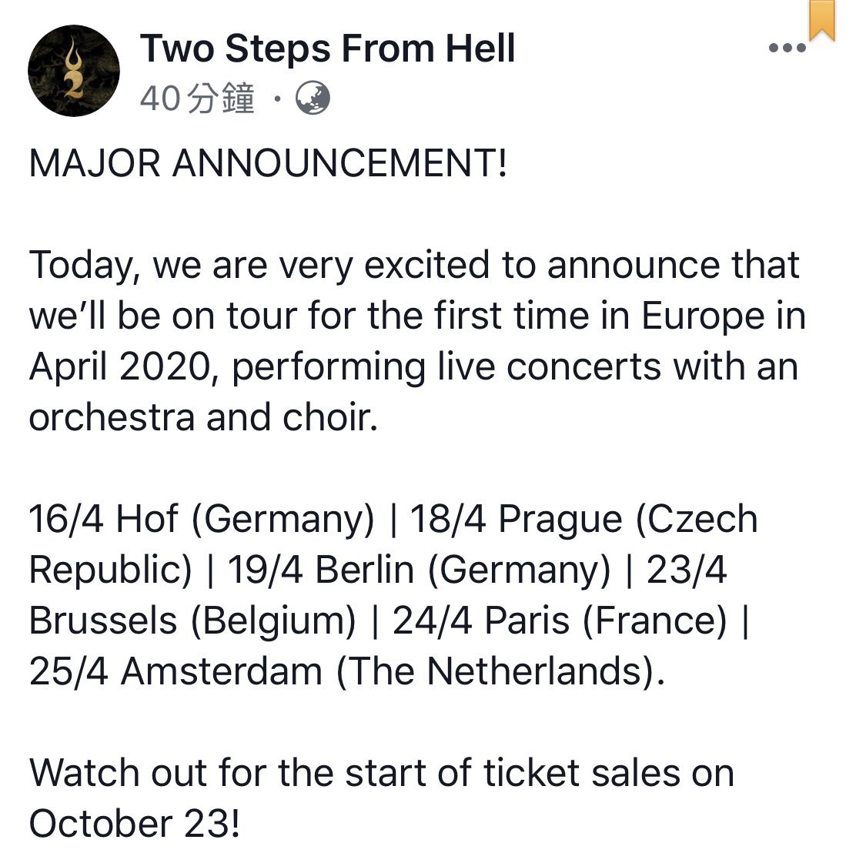Select the "25/4 Amsterdam" tour date
866x853 pixels.
point(176,672)
